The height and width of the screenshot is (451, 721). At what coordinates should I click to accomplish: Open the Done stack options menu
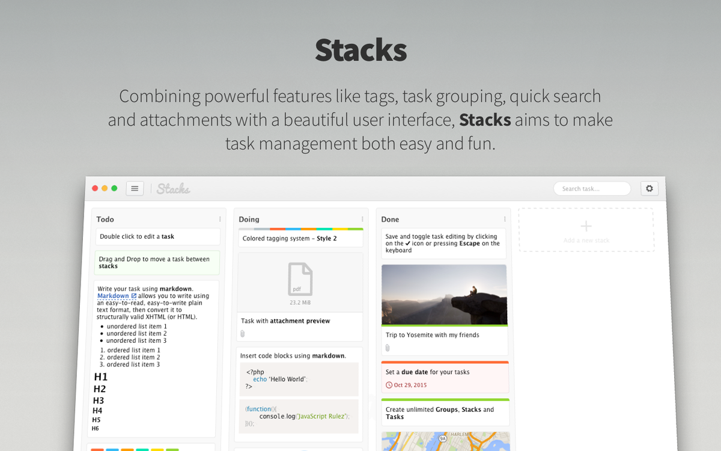click(505, 219)
